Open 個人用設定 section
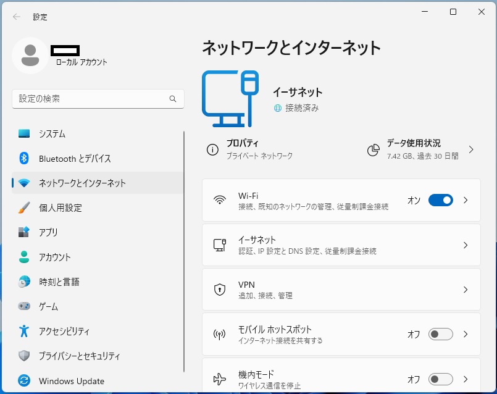Screen dimensions: 497x394 point(98,207)
